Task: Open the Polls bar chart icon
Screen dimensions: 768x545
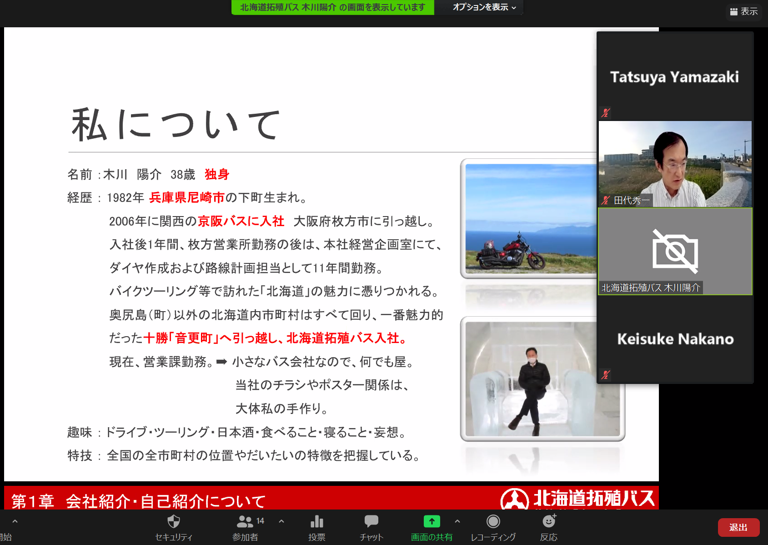Action: click(316, 521)
